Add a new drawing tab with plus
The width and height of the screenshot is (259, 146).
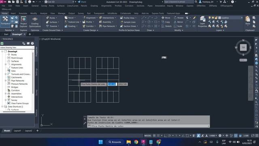(x=30, y=34)
